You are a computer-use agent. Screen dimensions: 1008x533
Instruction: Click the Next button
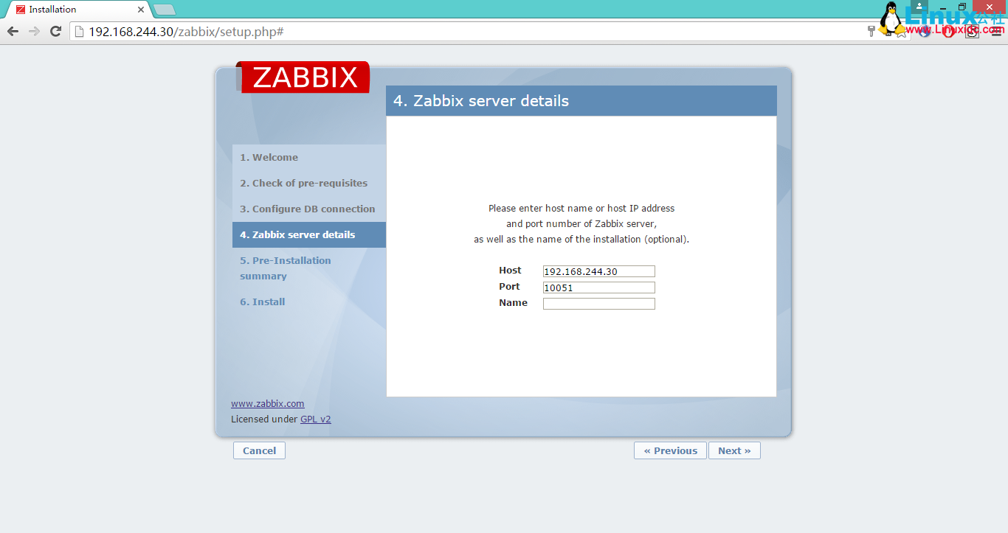coord(734,450)
